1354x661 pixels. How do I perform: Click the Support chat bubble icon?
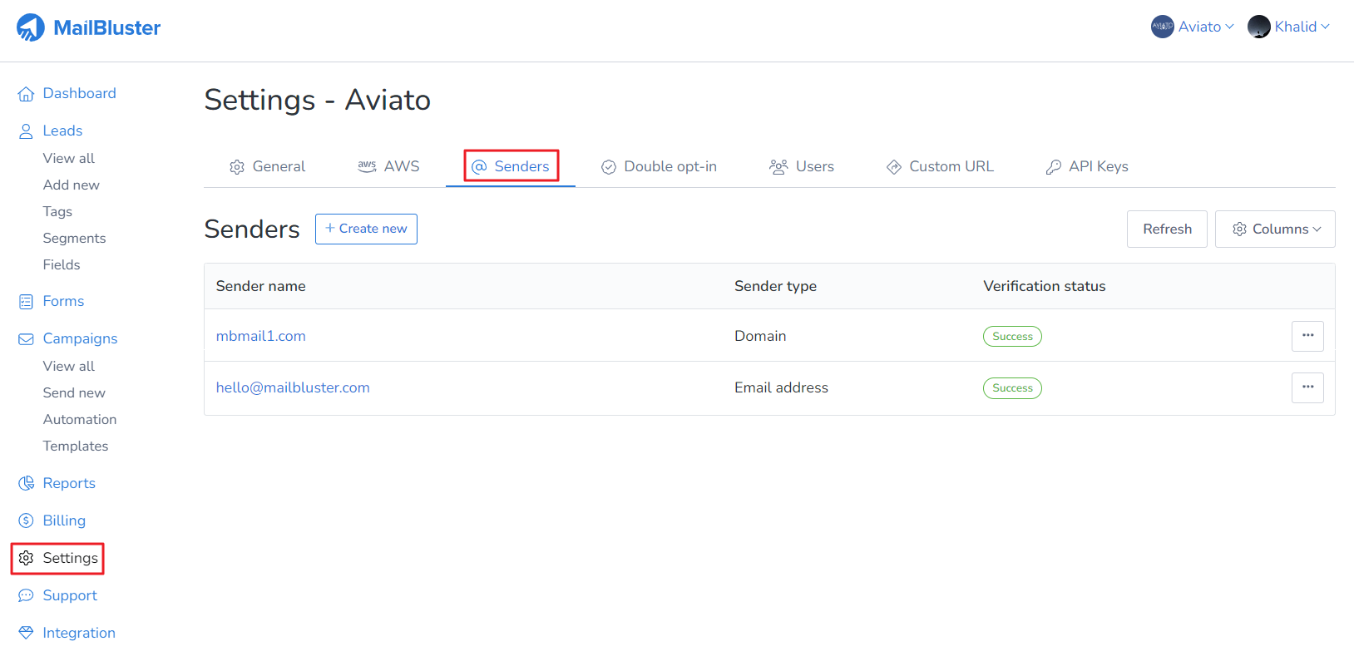(x=26, y=595)
